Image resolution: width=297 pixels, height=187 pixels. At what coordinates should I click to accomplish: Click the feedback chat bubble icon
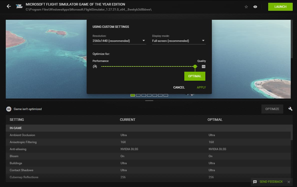click(x=255, y=182)
